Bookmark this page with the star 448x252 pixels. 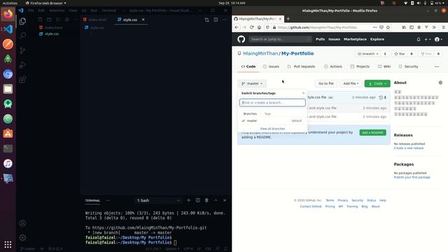pos(388,27)
